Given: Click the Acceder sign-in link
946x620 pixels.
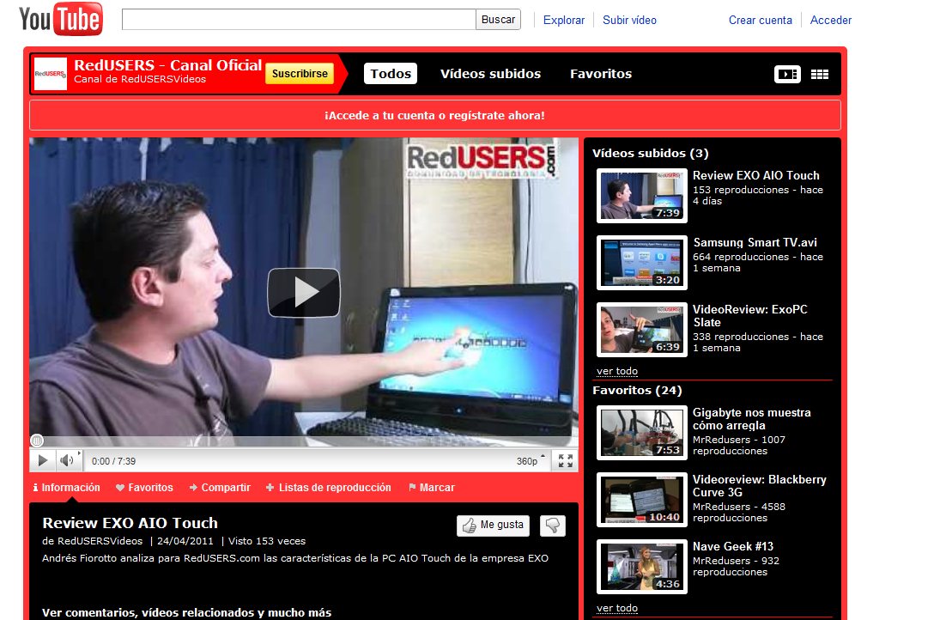Looking at the screenshot, I should 830,20.
